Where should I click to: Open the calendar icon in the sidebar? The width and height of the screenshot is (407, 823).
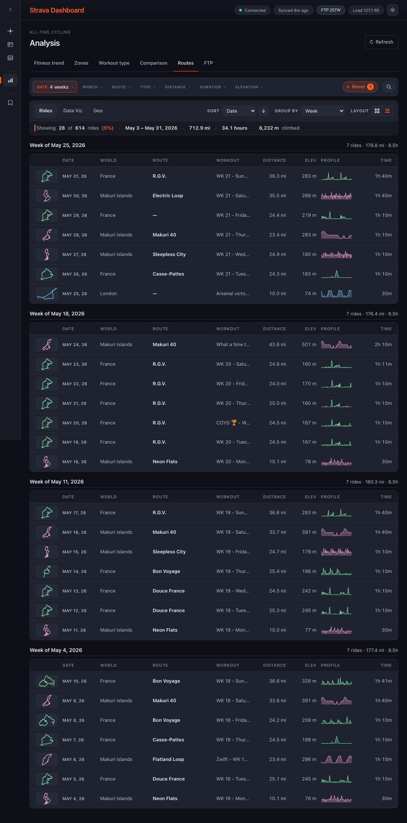(x=10, y=44)
